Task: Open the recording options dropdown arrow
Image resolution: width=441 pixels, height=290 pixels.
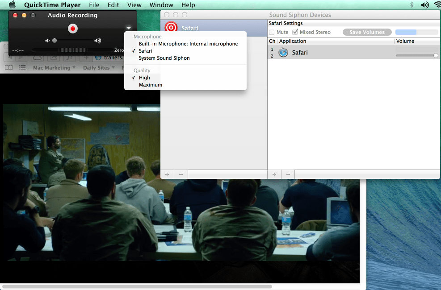Action: pyautogui.click(x=129, y=28)
